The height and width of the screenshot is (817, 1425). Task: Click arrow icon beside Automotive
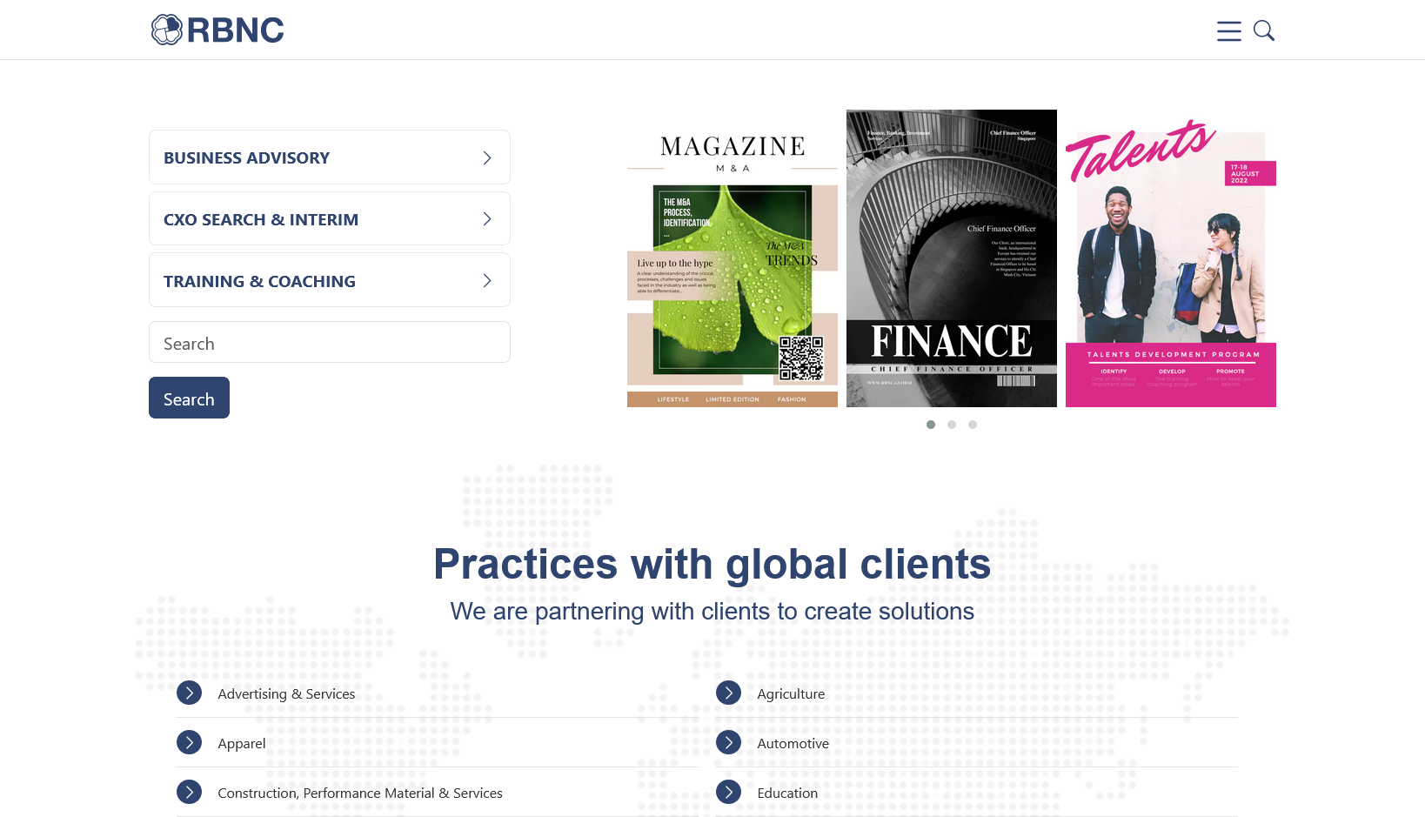pyautogui.click(x=728, y=742)
